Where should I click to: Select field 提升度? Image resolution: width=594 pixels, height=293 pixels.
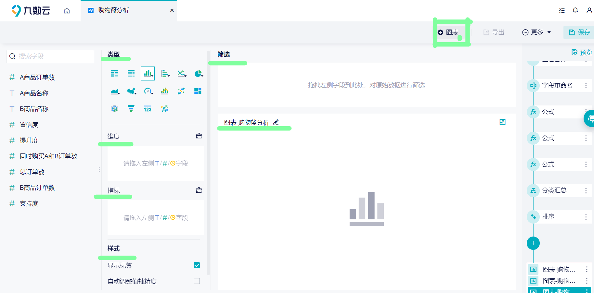29,140
